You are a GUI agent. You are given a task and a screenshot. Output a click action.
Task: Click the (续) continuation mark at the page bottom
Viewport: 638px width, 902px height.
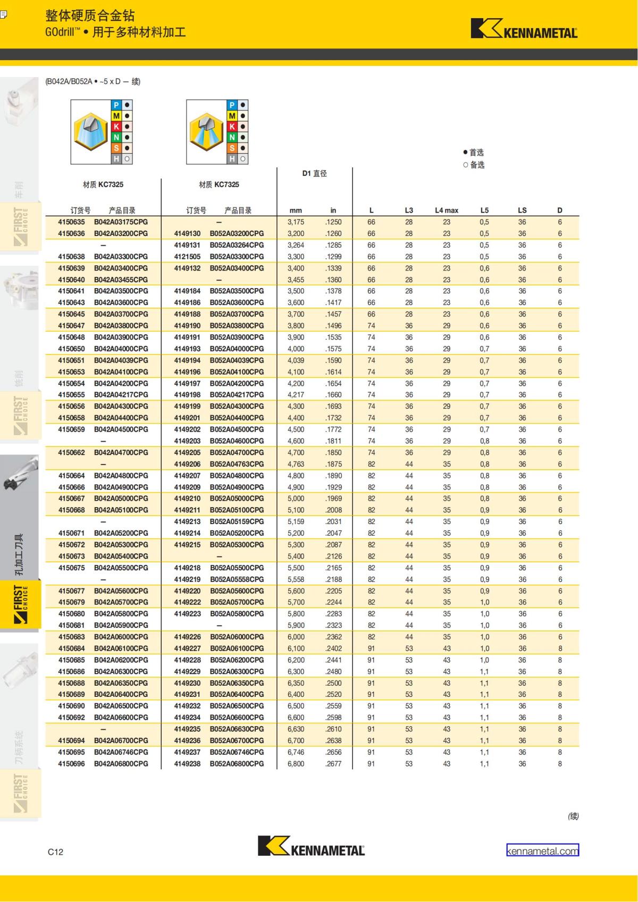[573, 816]
